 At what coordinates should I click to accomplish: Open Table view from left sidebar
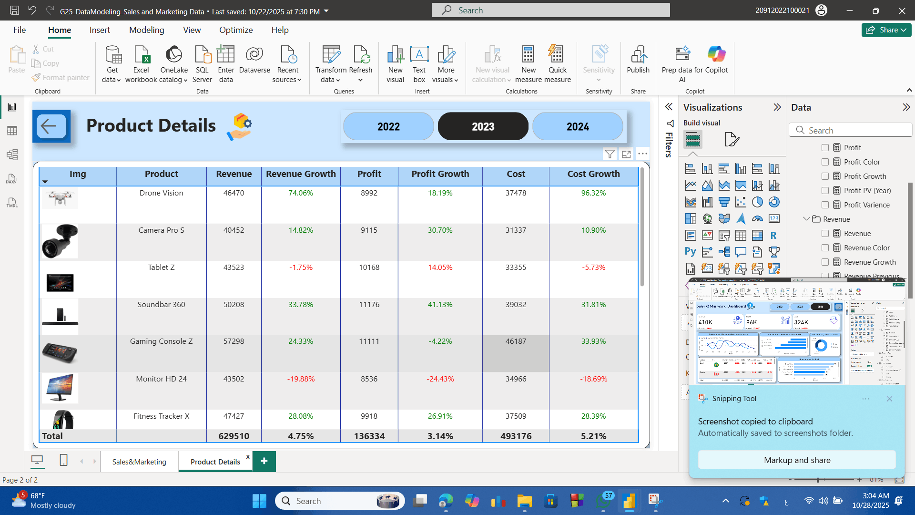(x=12, y=131)
